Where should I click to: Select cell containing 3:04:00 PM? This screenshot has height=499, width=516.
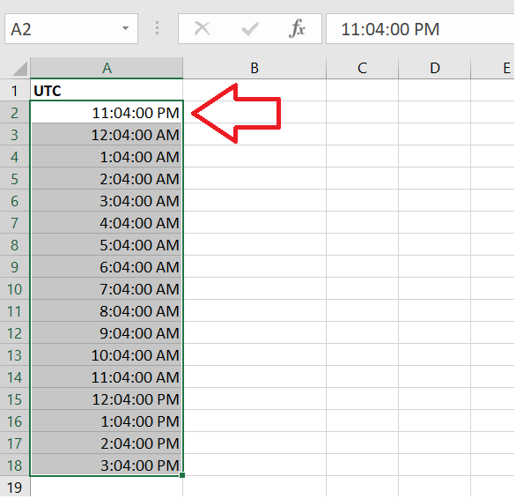click(x=107, y=465)
